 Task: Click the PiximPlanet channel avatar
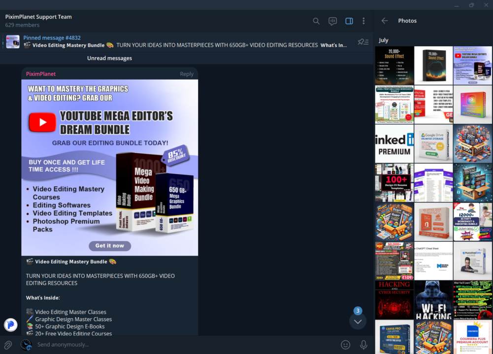pyautogui.click(x=11, y=324)
